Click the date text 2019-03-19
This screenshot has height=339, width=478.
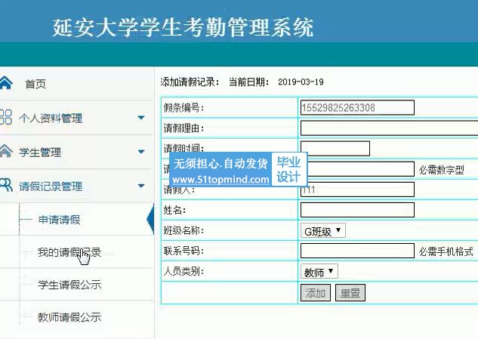pos(301,82)
